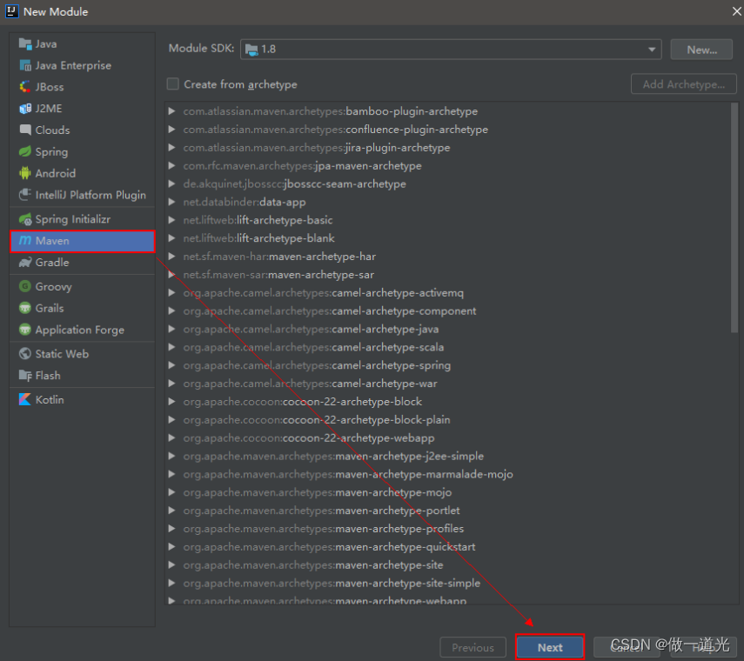This screenshot has height=661, width=744.
Task: Select the Spring Initializr icon
Action: tap(25, 219)
